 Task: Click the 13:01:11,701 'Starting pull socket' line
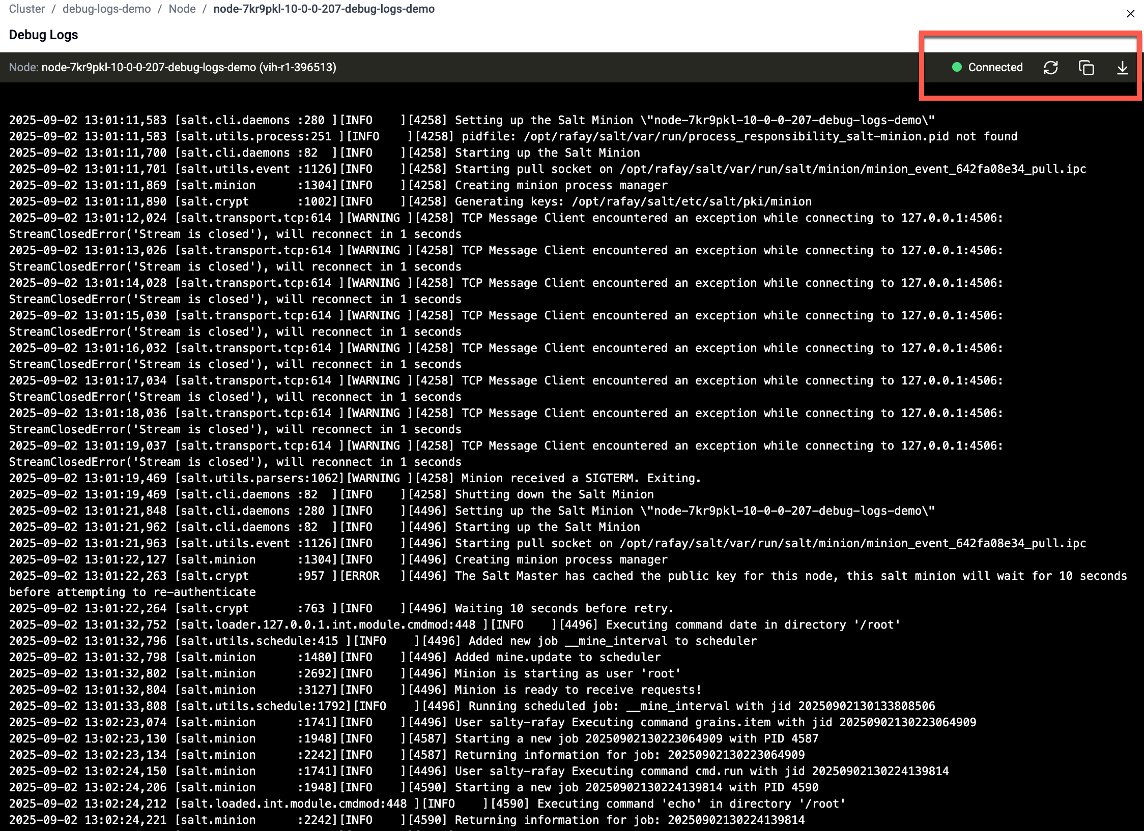[x=548, y=169]
